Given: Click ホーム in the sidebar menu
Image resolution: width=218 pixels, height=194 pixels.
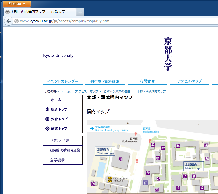Looking at the screenshot, I should (63, 100).
